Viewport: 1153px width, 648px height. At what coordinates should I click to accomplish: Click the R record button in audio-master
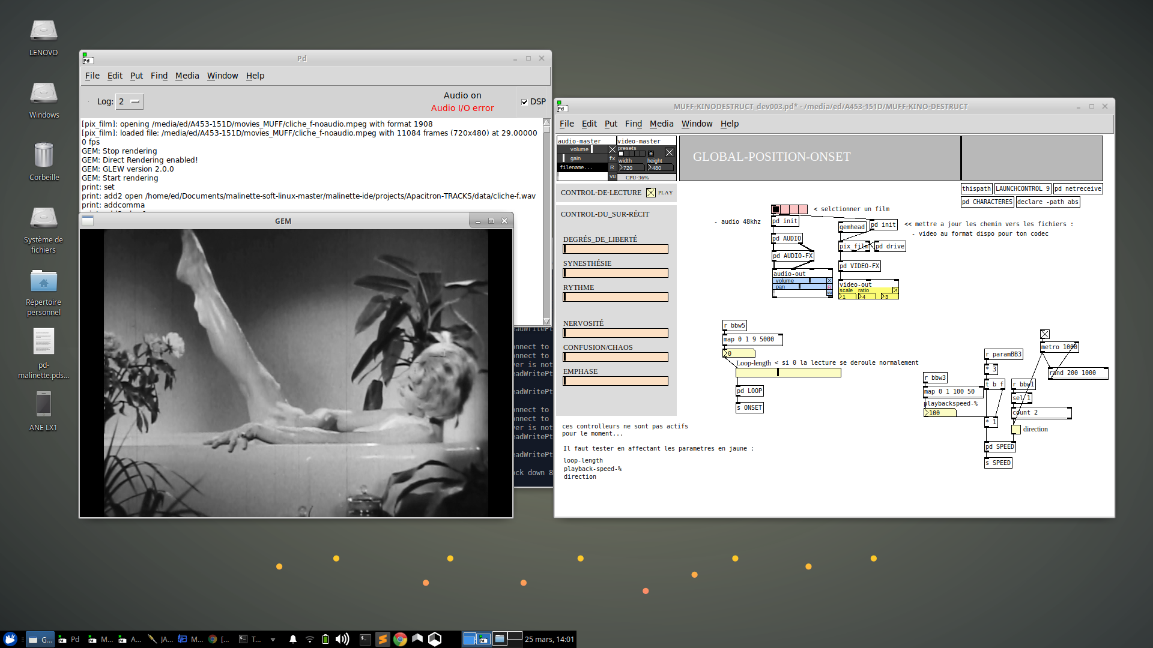[x=613, y=167]
